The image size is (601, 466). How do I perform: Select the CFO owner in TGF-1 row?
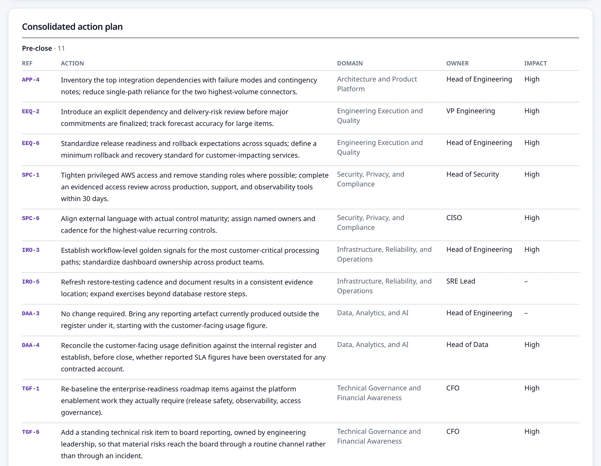click(453, 388)
